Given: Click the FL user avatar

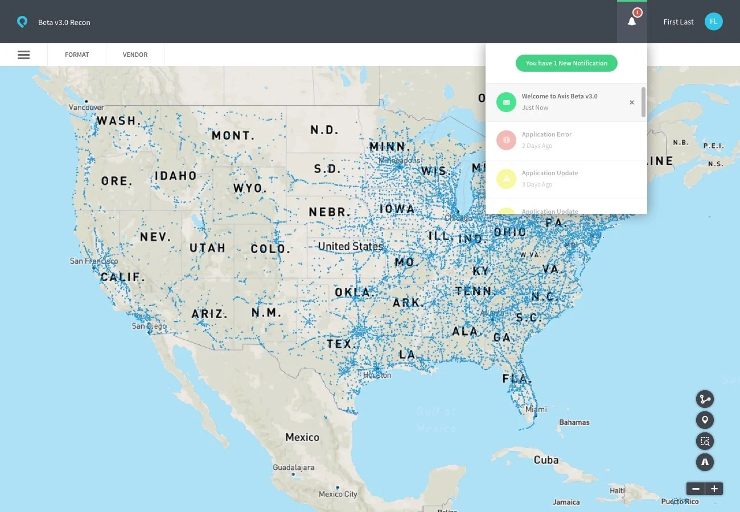Looking at the screenshot, I should tap(713, 21).
